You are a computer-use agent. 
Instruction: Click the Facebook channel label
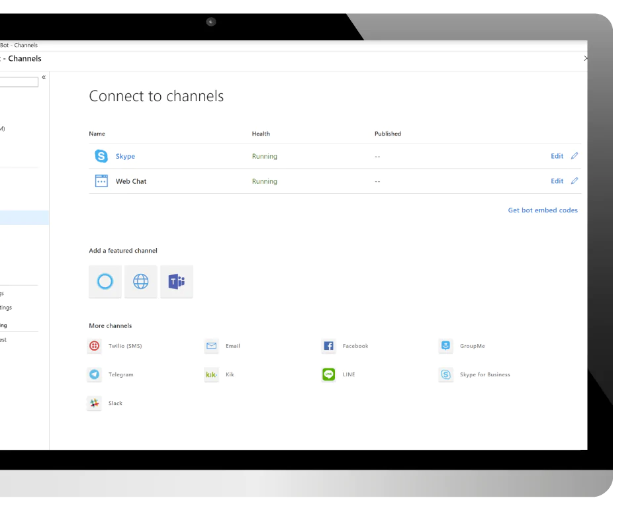point(355,346)
